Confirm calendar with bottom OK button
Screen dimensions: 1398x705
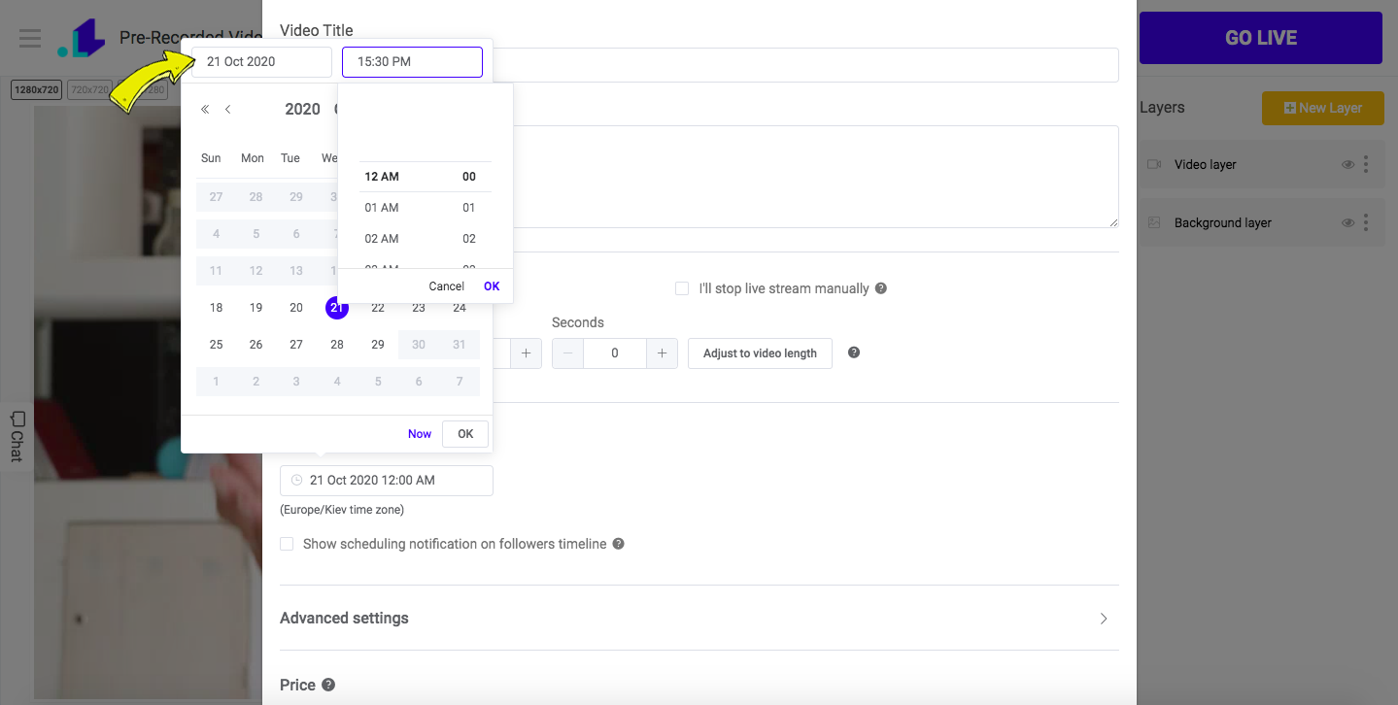point(465,434)
